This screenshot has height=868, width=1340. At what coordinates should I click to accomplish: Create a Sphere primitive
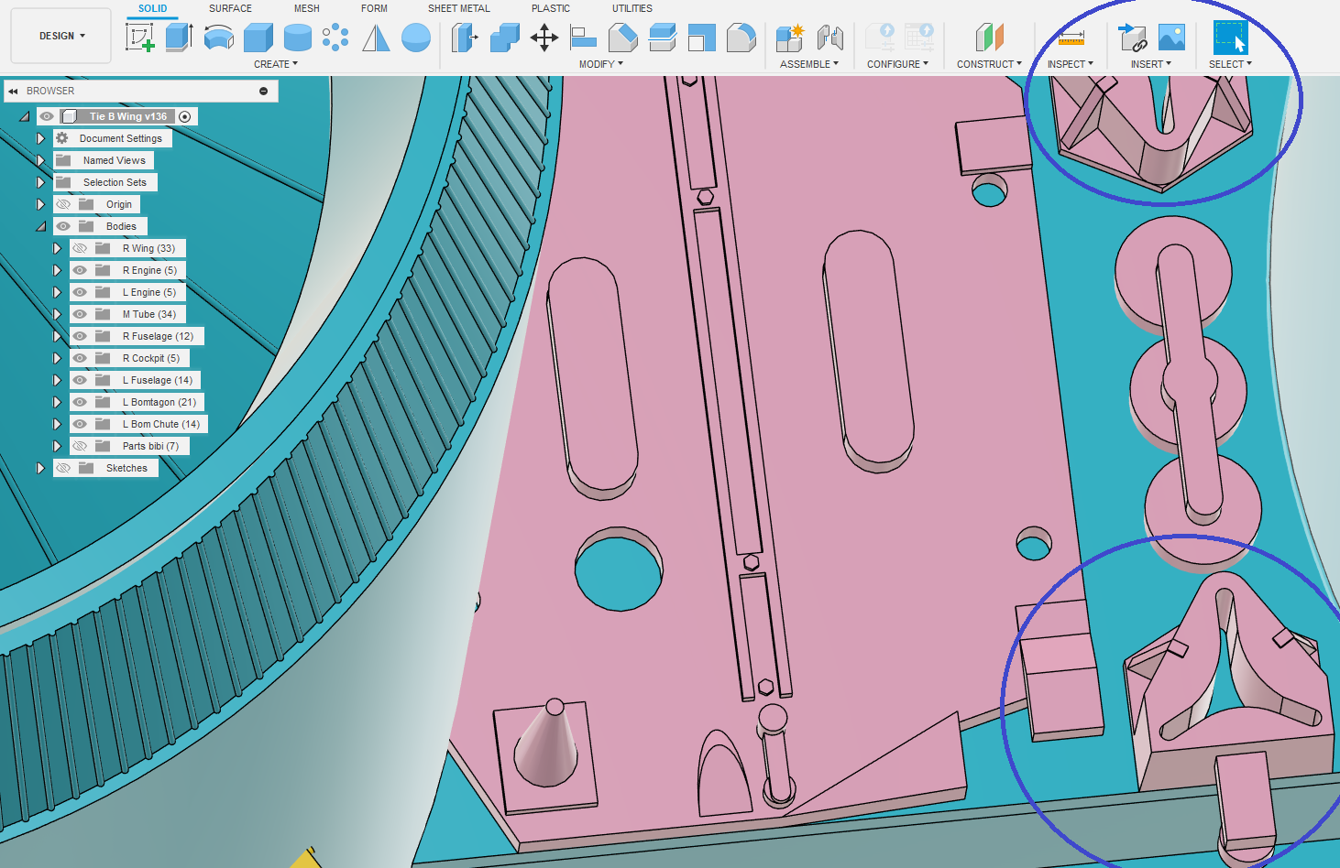(x=416, y=38)
